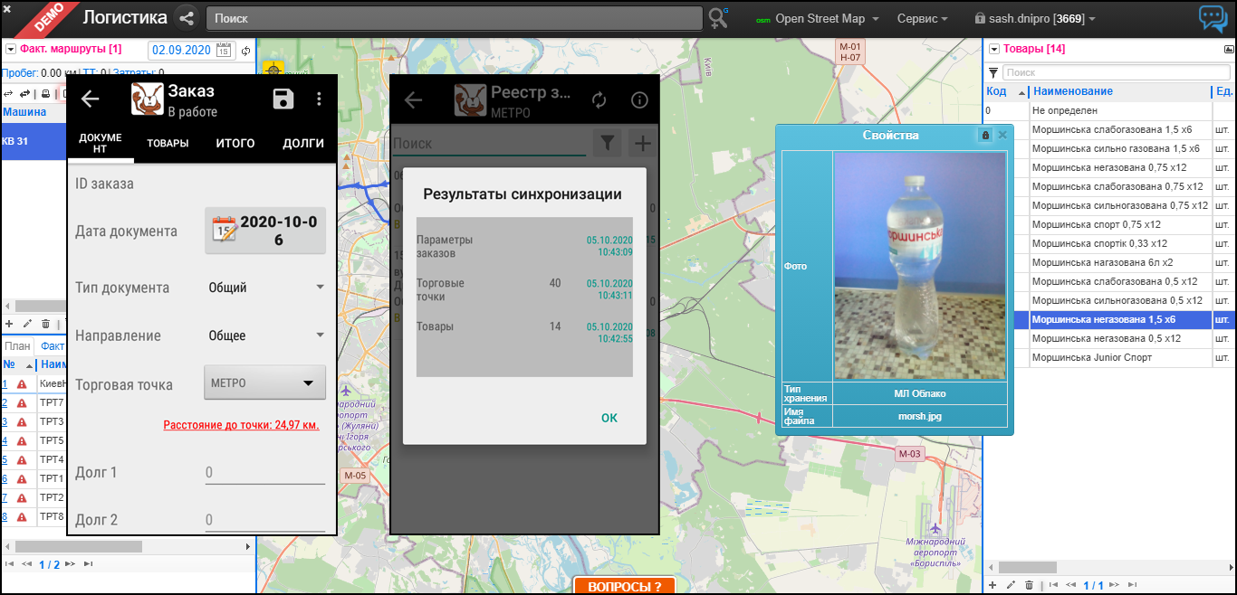1237x595 pixels.
Task: Collapse the Факт. маршруты panel arrow
Action: click(10, 49)
